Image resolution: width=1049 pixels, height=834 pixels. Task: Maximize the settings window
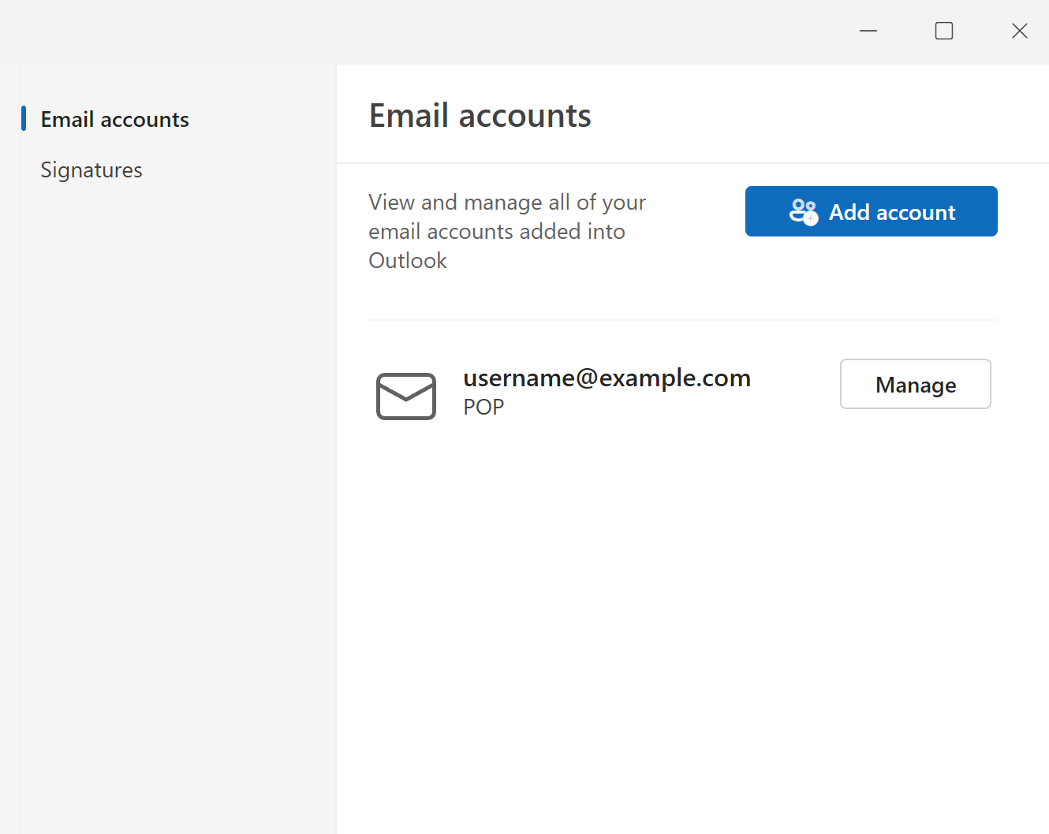[x=944, y=31]
